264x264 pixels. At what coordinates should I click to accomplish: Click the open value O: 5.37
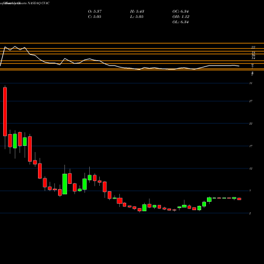95,12
